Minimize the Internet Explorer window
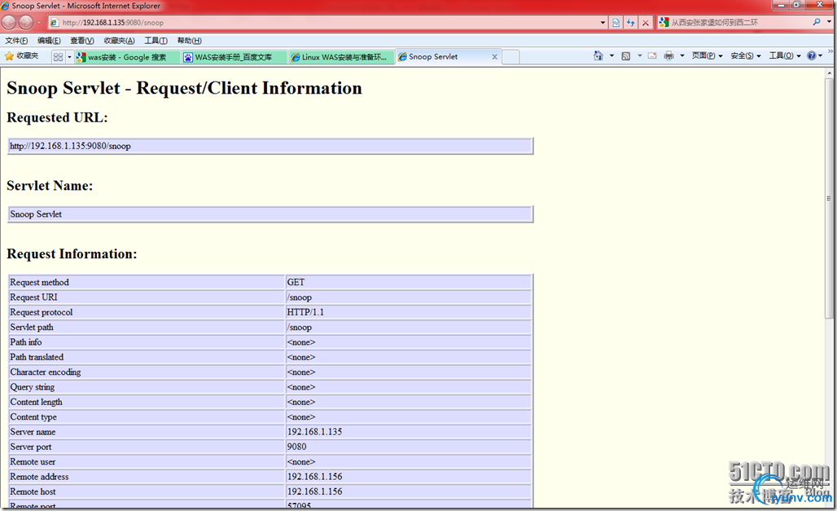Image resolution: width=837 pixels, height=511 pixels. click(781, 5)
